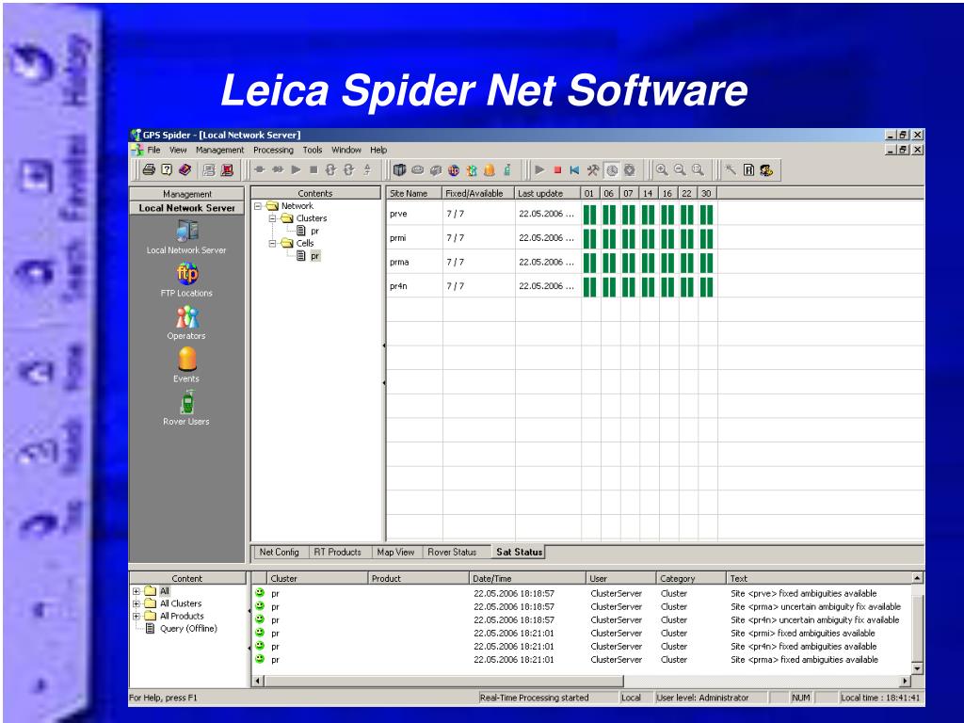Click the Management panel header button

pos(187,194)
